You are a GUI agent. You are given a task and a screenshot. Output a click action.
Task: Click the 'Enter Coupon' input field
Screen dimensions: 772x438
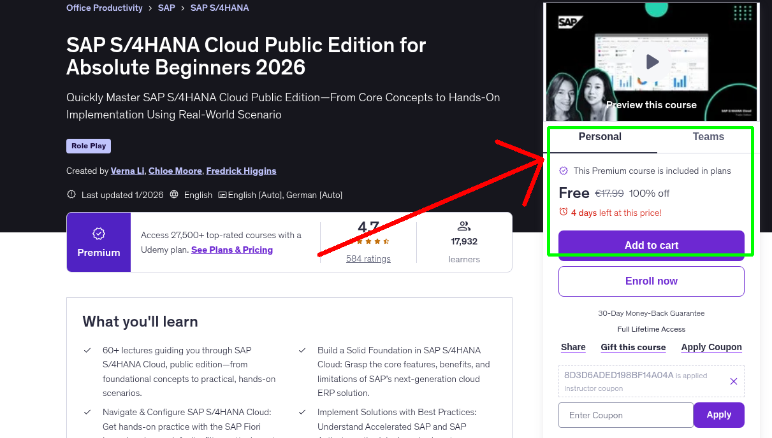coord(625,414)
